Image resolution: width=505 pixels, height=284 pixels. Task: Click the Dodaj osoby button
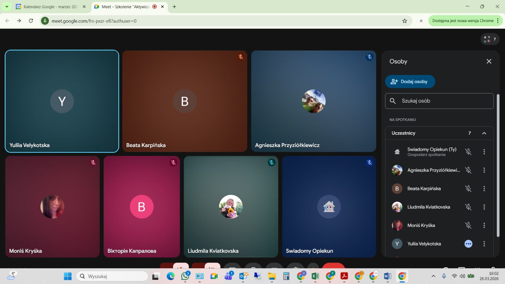pyautogui.click(x=410, y=81)
